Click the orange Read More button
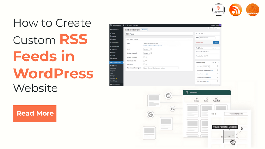The width and height of the screenshot is (265, 149). click(x=34, y=114)
